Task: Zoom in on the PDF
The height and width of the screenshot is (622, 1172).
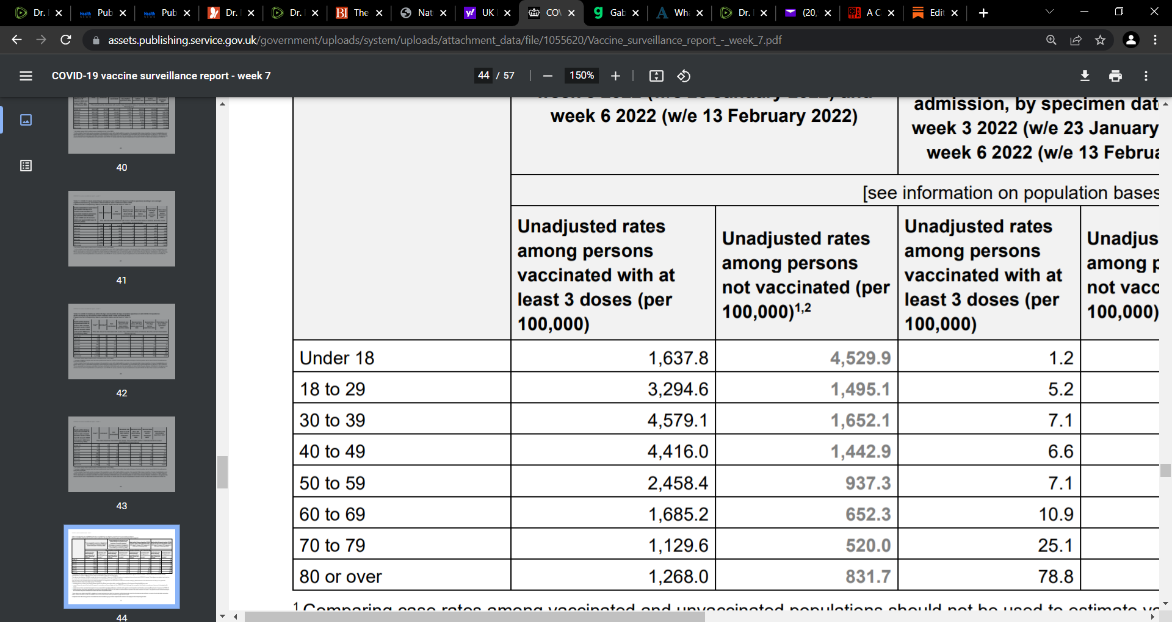Action: coord(615,76)
